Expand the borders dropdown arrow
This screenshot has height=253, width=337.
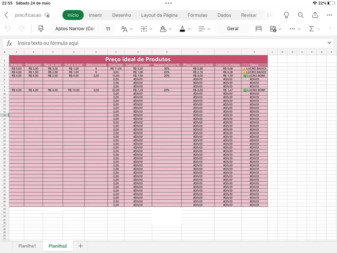click(x=151, y=29)
